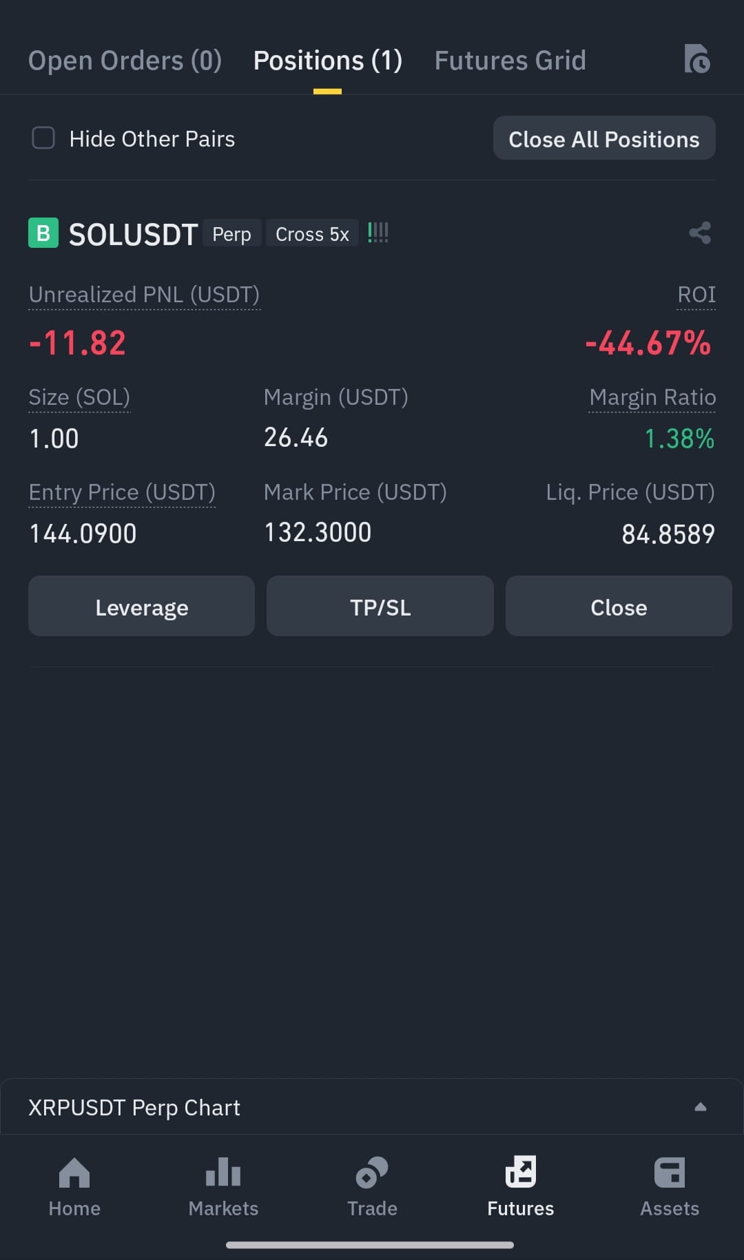Open the Cross 5x margin mode selector
Screen dimensions: 744x1260
tap(312, 233)
